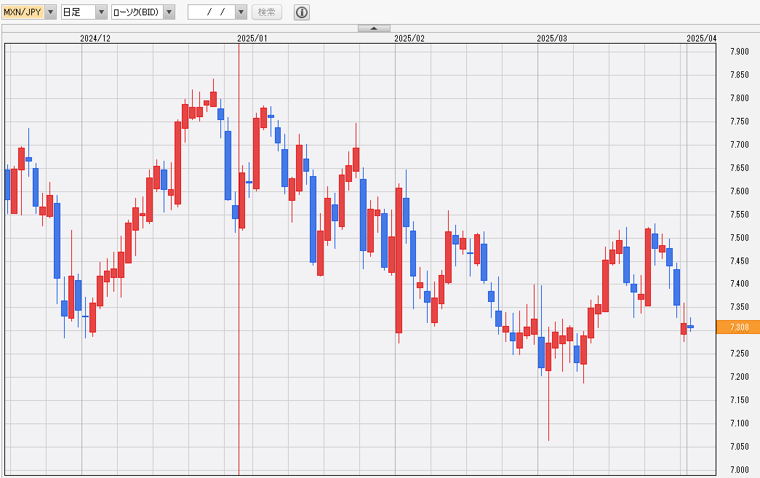The height and width of the screenshot is (478, 760).
Task: Click the 2025/04 date label on the time axis
Action: [701, 38]
